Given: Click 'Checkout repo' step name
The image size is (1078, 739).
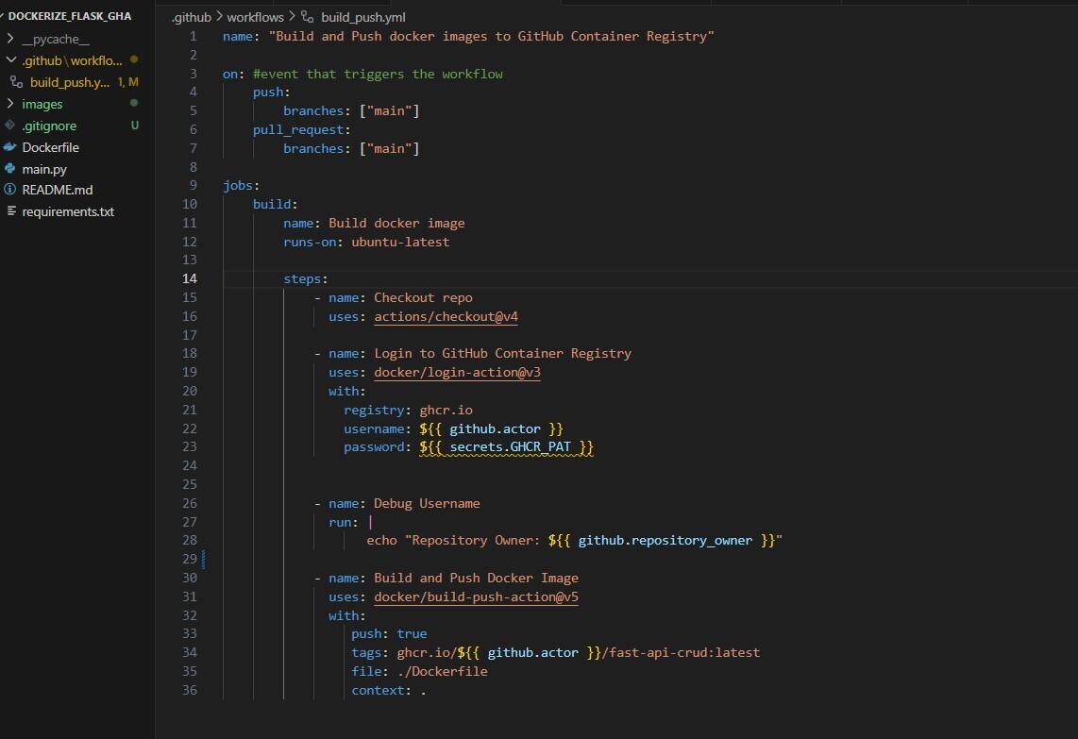Looking at the screenshot, I should tap(424, 297).
